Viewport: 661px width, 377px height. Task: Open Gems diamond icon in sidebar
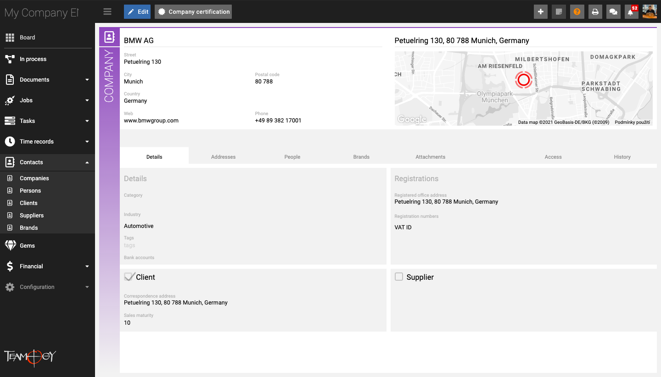(x=10, y=245)
